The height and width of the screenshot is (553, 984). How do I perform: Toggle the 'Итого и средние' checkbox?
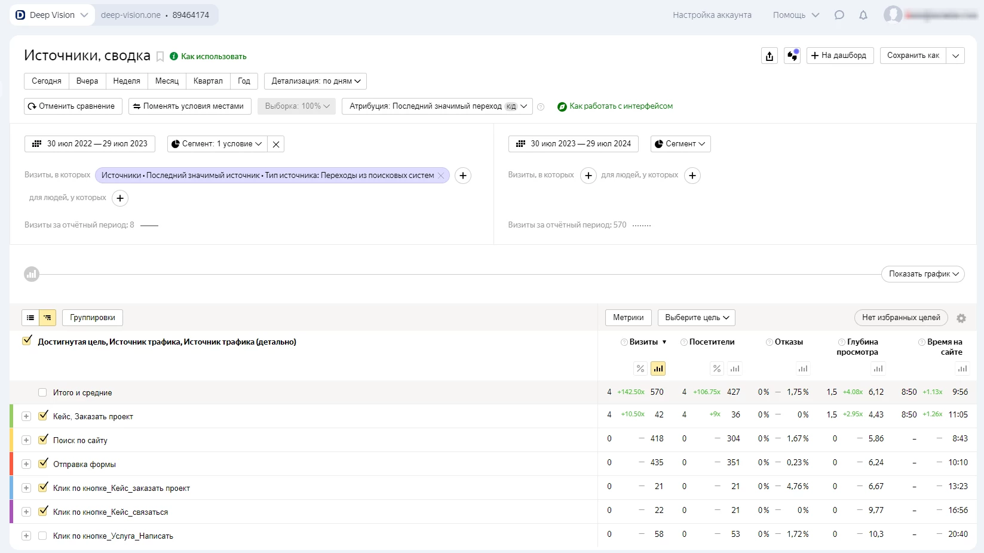(42, 392)
